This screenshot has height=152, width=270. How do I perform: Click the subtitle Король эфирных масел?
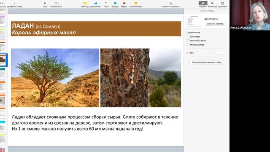44,33
